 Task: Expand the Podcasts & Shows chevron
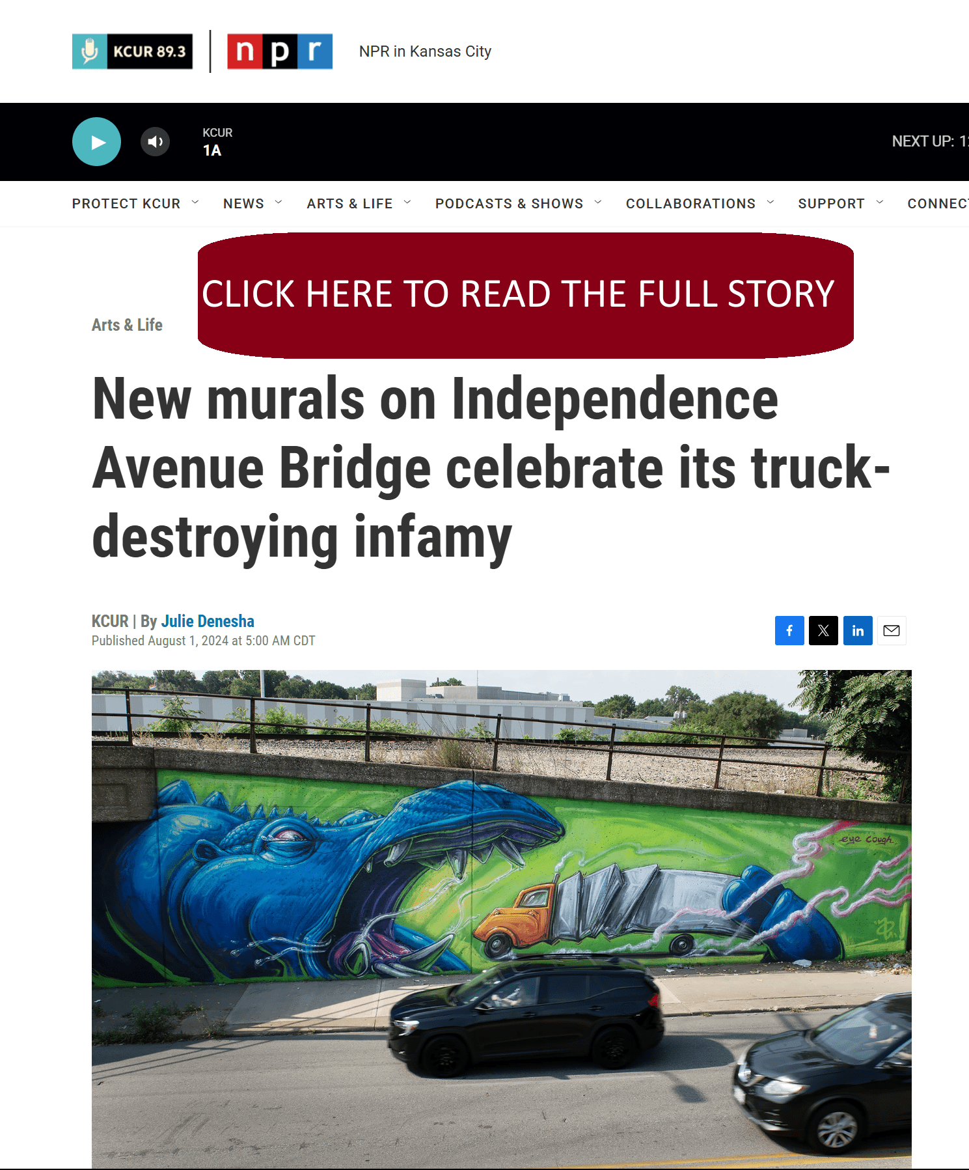[598, 202]
